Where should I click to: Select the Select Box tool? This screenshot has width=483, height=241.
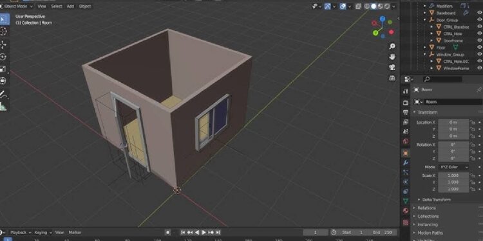4,19
